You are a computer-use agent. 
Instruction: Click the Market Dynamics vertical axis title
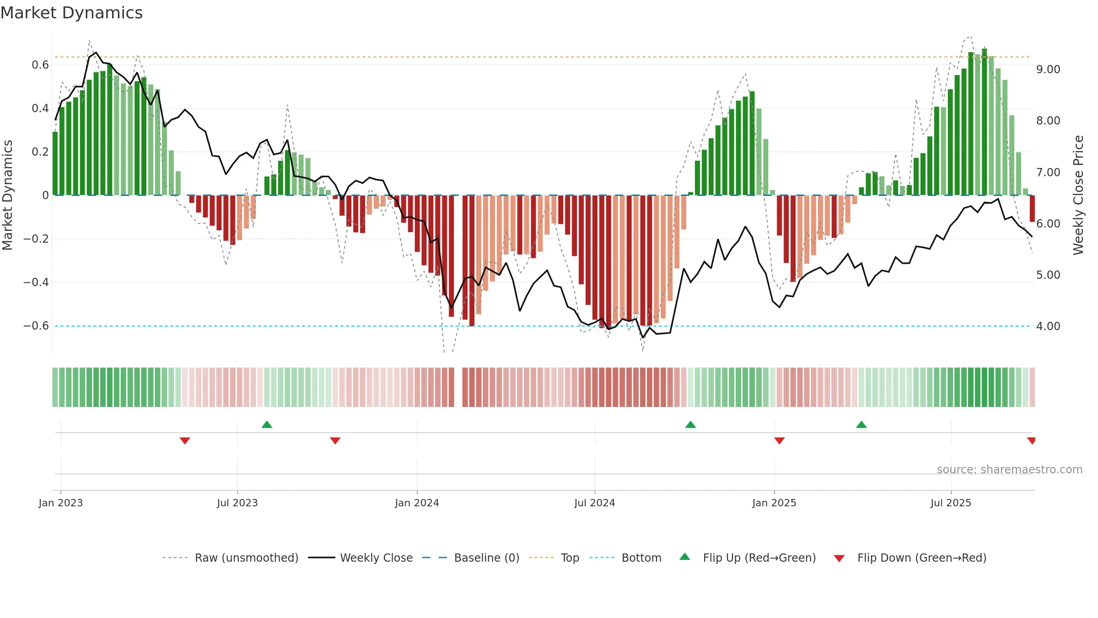(x=7, y=195)
